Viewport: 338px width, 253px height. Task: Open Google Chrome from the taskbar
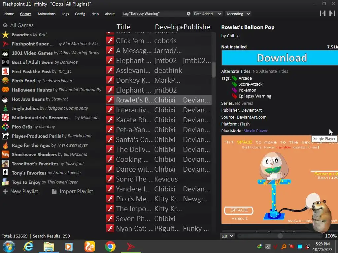tap(110, 246)
